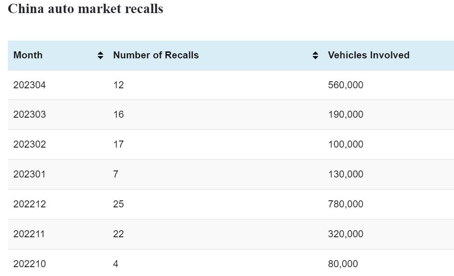Image resolution: width=454 pixels, height=276 pixels.
Task: Click the 560,000 vehicles involved value
Action: (345, 85)
